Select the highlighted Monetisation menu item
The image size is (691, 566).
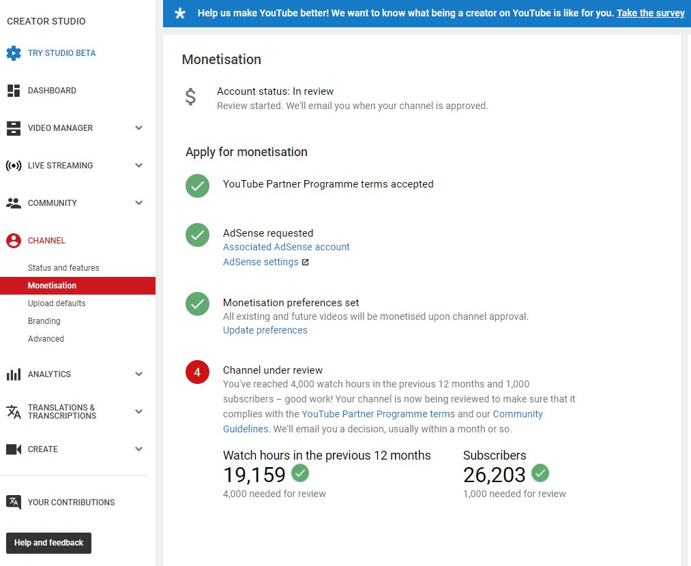[x=78, y=286]
